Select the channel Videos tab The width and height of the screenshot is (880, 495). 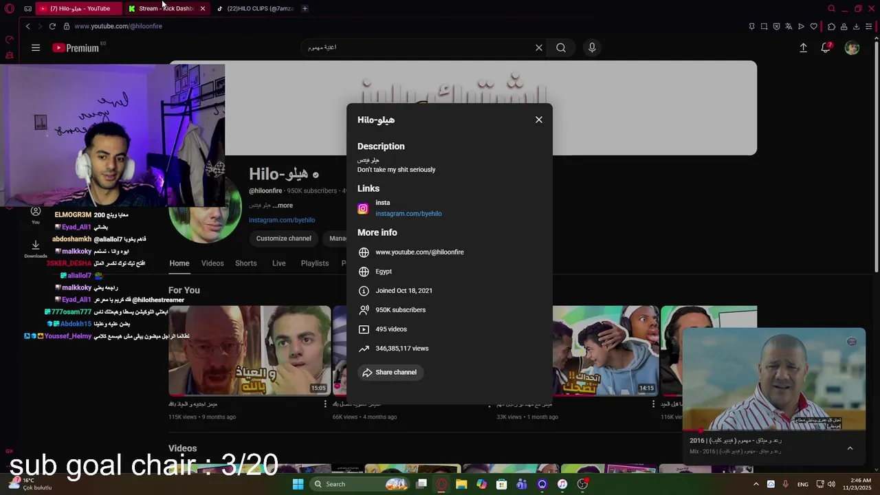point(212,263)
